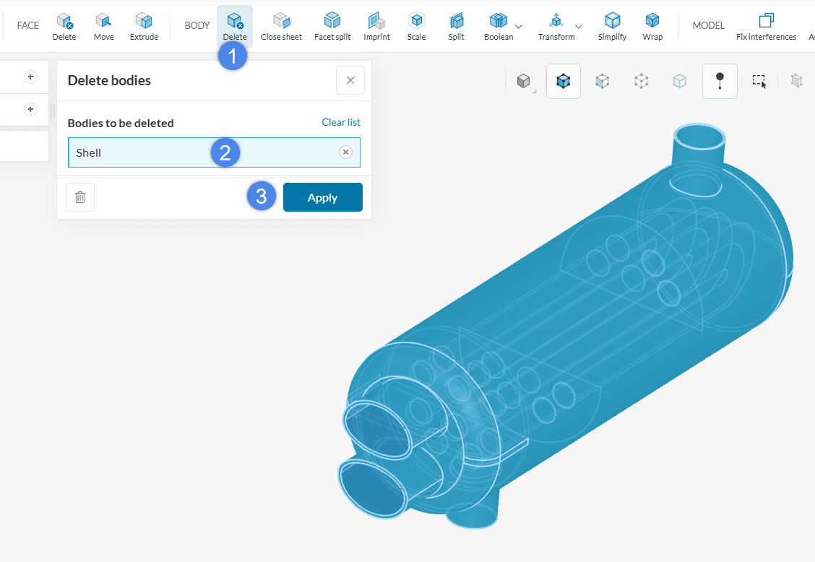
Task: Expand the Boolean dropdown arrow
Action: 519,26
